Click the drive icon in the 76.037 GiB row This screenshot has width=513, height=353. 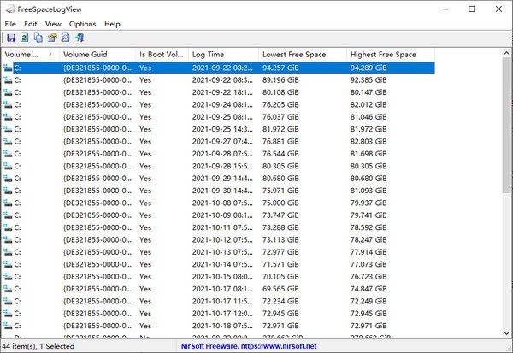click(x=8, y=117)
